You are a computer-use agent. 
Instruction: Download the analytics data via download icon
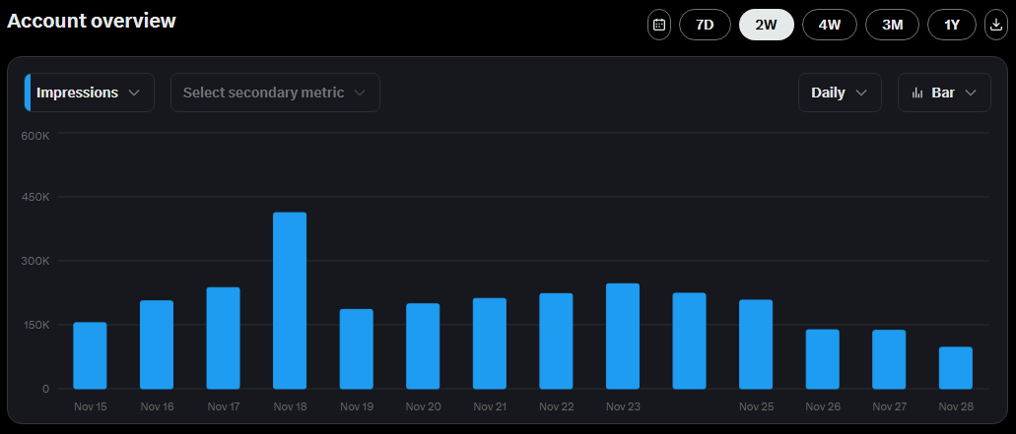click(995, 25)
